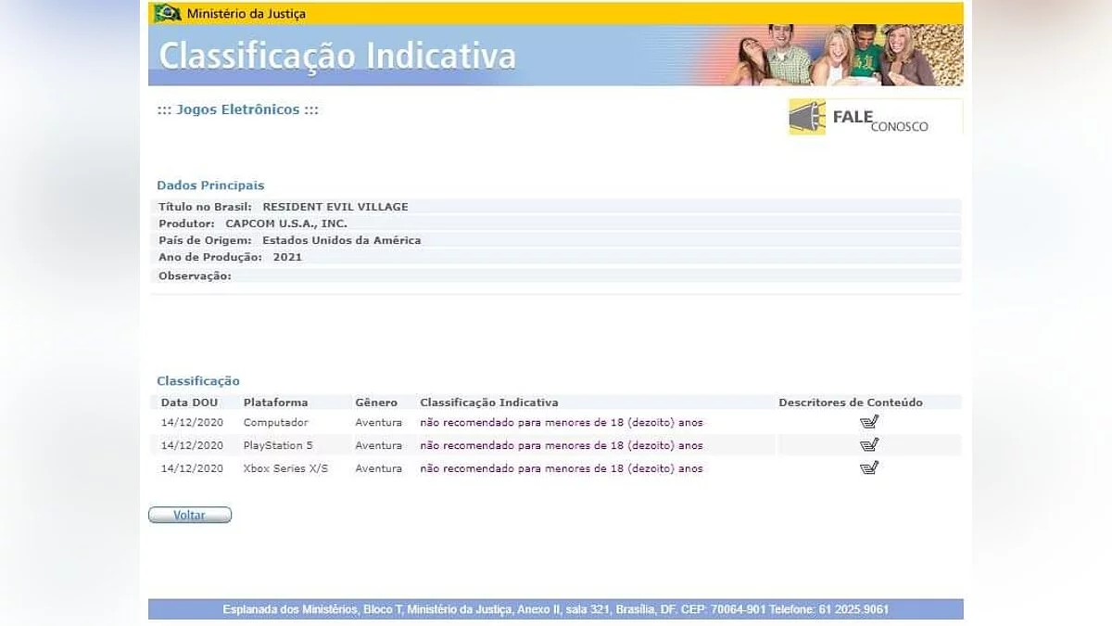Click the 18 anos rating in the PlayStation 5 row
Viewport: 1112px width, 626px height.
point(562,445)
